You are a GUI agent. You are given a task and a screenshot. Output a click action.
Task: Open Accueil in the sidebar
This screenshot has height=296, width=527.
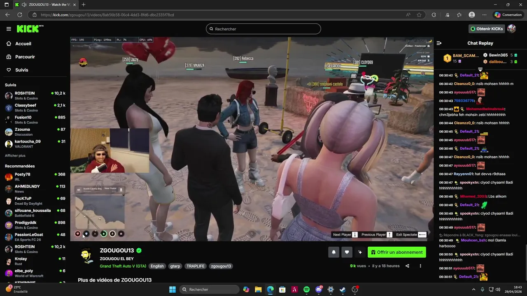tap(23, 44)
